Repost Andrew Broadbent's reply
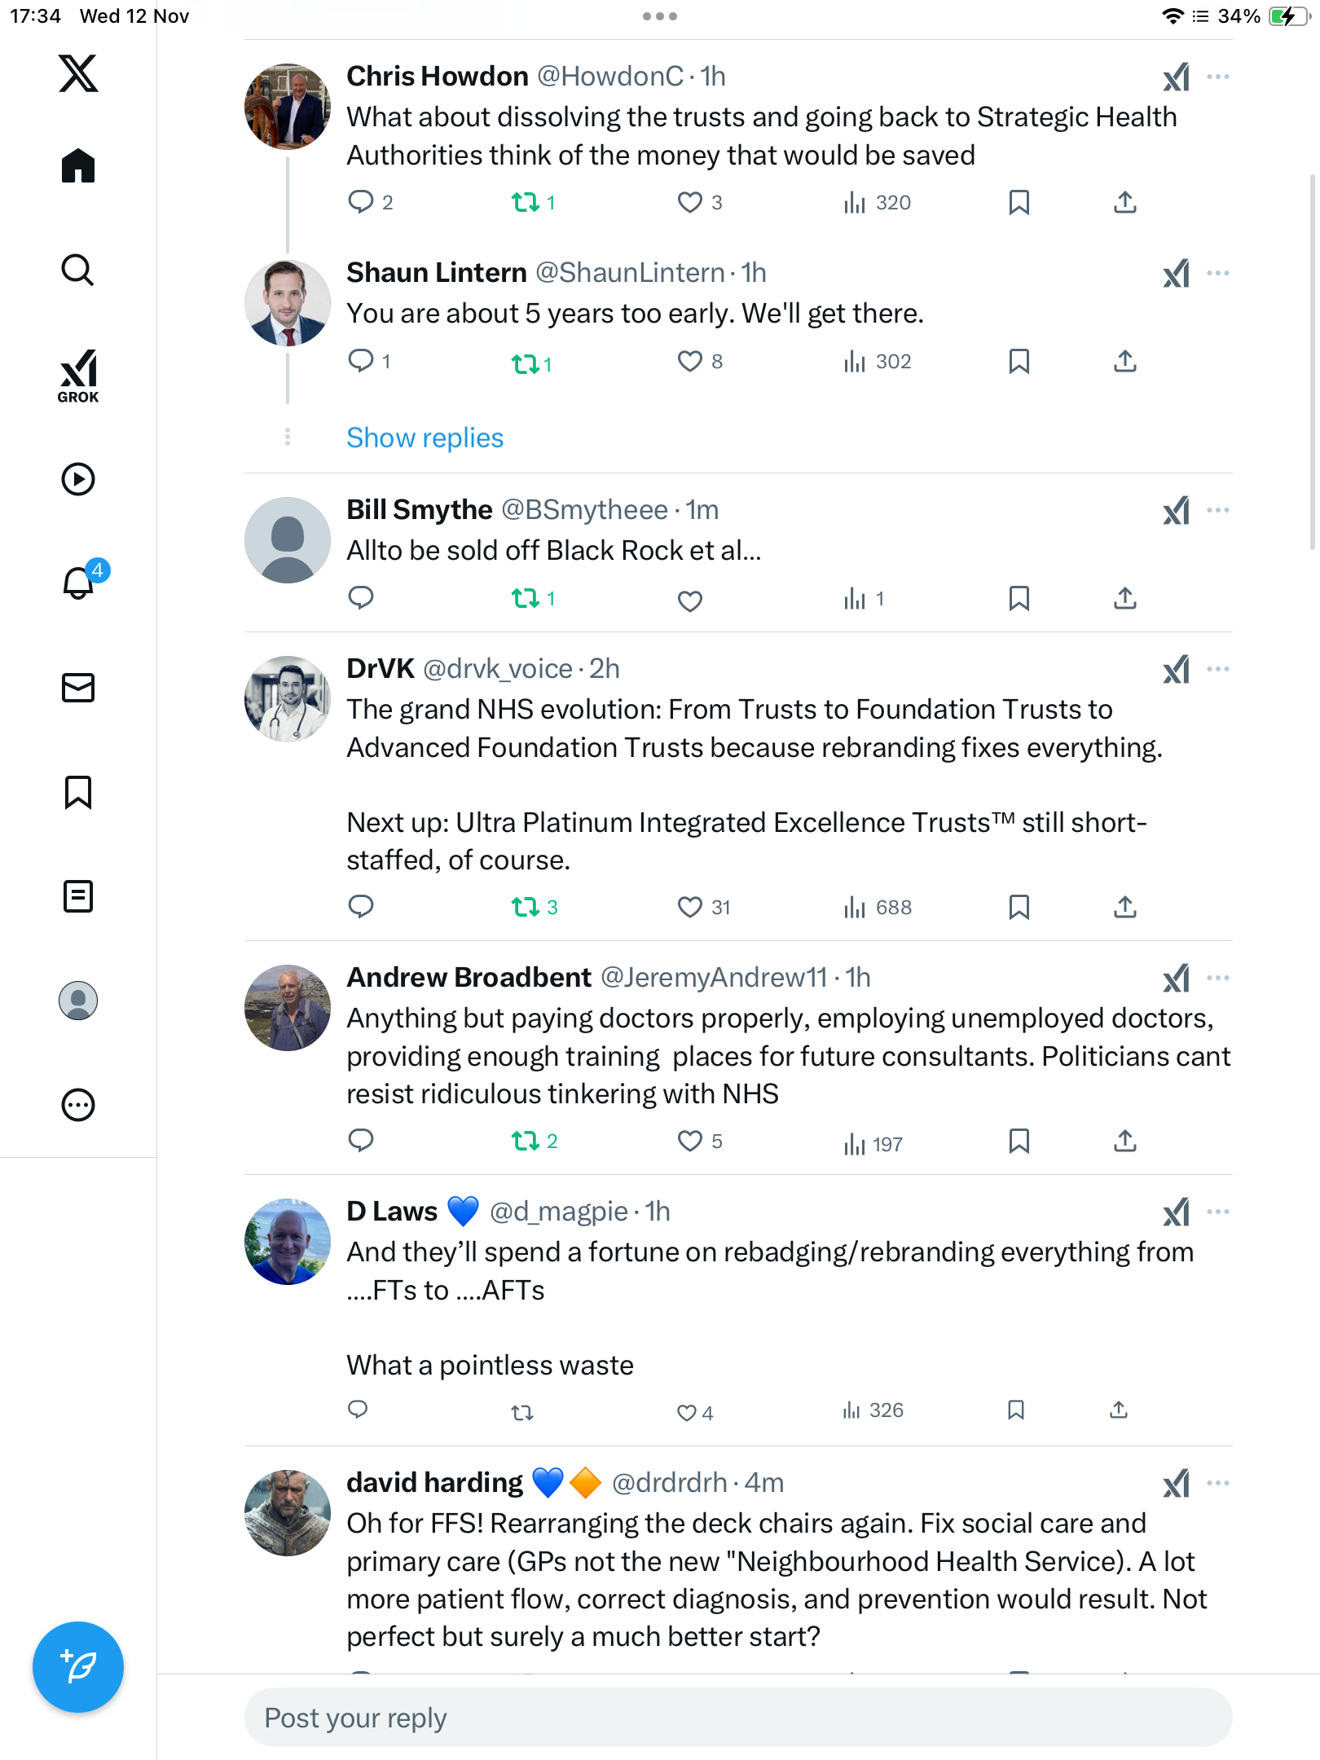 pyautogui.click(x=526, y=1141)
